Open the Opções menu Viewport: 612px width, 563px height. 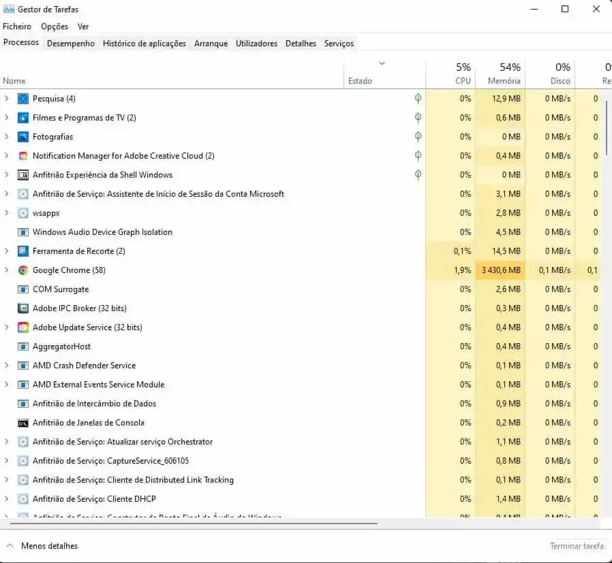click(x=55, y=27)
